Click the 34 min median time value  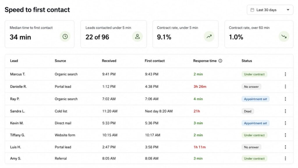[20, 37]
